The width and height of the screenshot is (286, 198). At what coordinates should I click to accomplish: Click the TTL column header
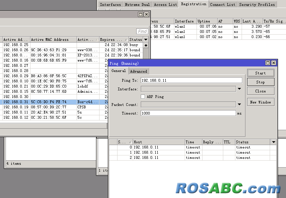tap(229, 142)
